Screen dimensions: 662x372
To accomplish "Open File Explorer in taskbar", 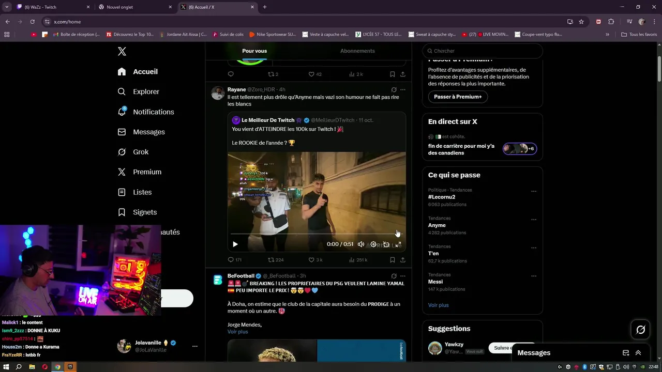I will (32, 367).
